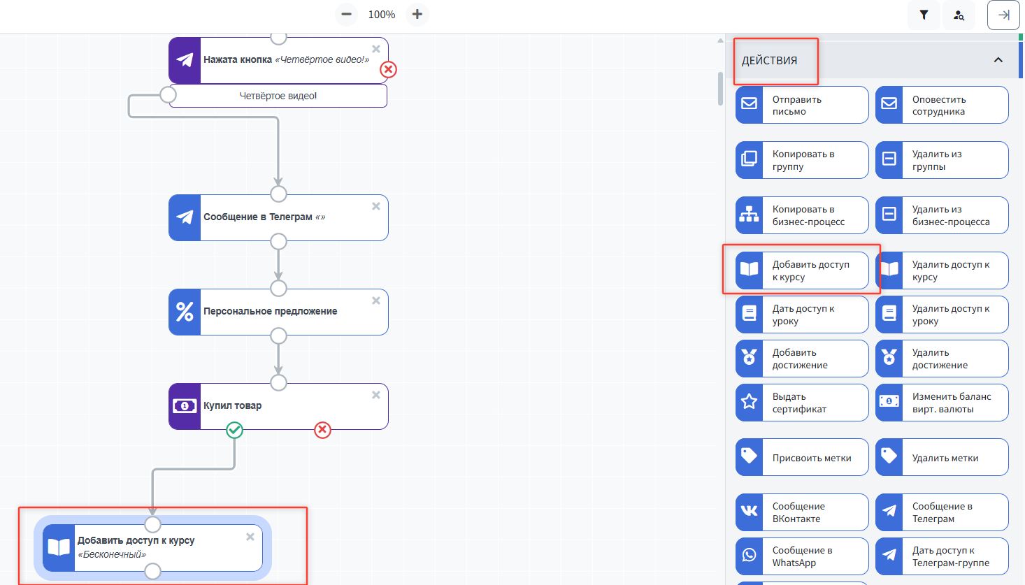The image size is (1025, 585).
Task: Click the green checkmark output of Купил товар
Action: pos(235,430)
